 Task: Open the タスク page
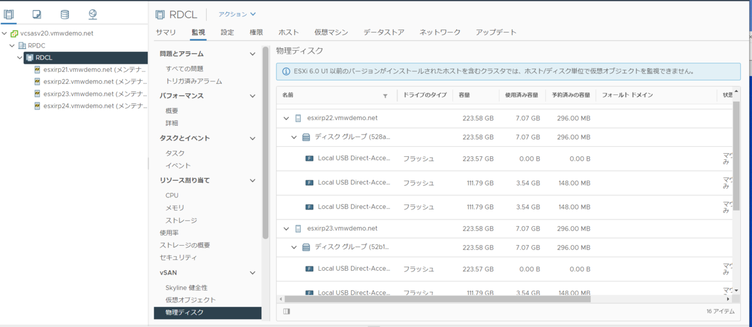[175, 153]
